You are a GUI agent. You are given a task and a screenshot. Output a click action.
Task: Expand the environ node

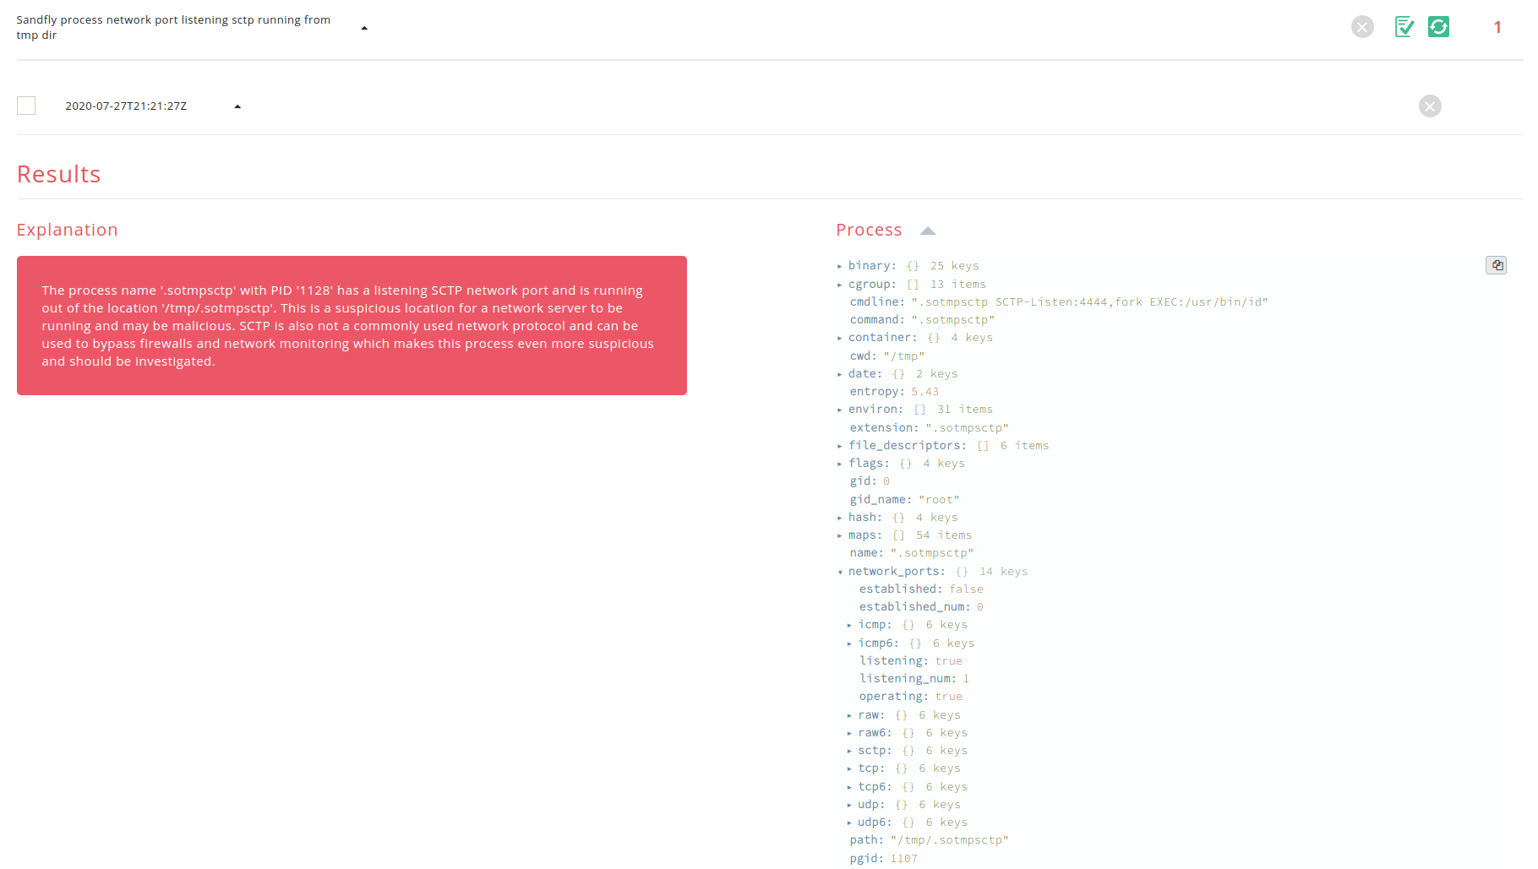840,410
